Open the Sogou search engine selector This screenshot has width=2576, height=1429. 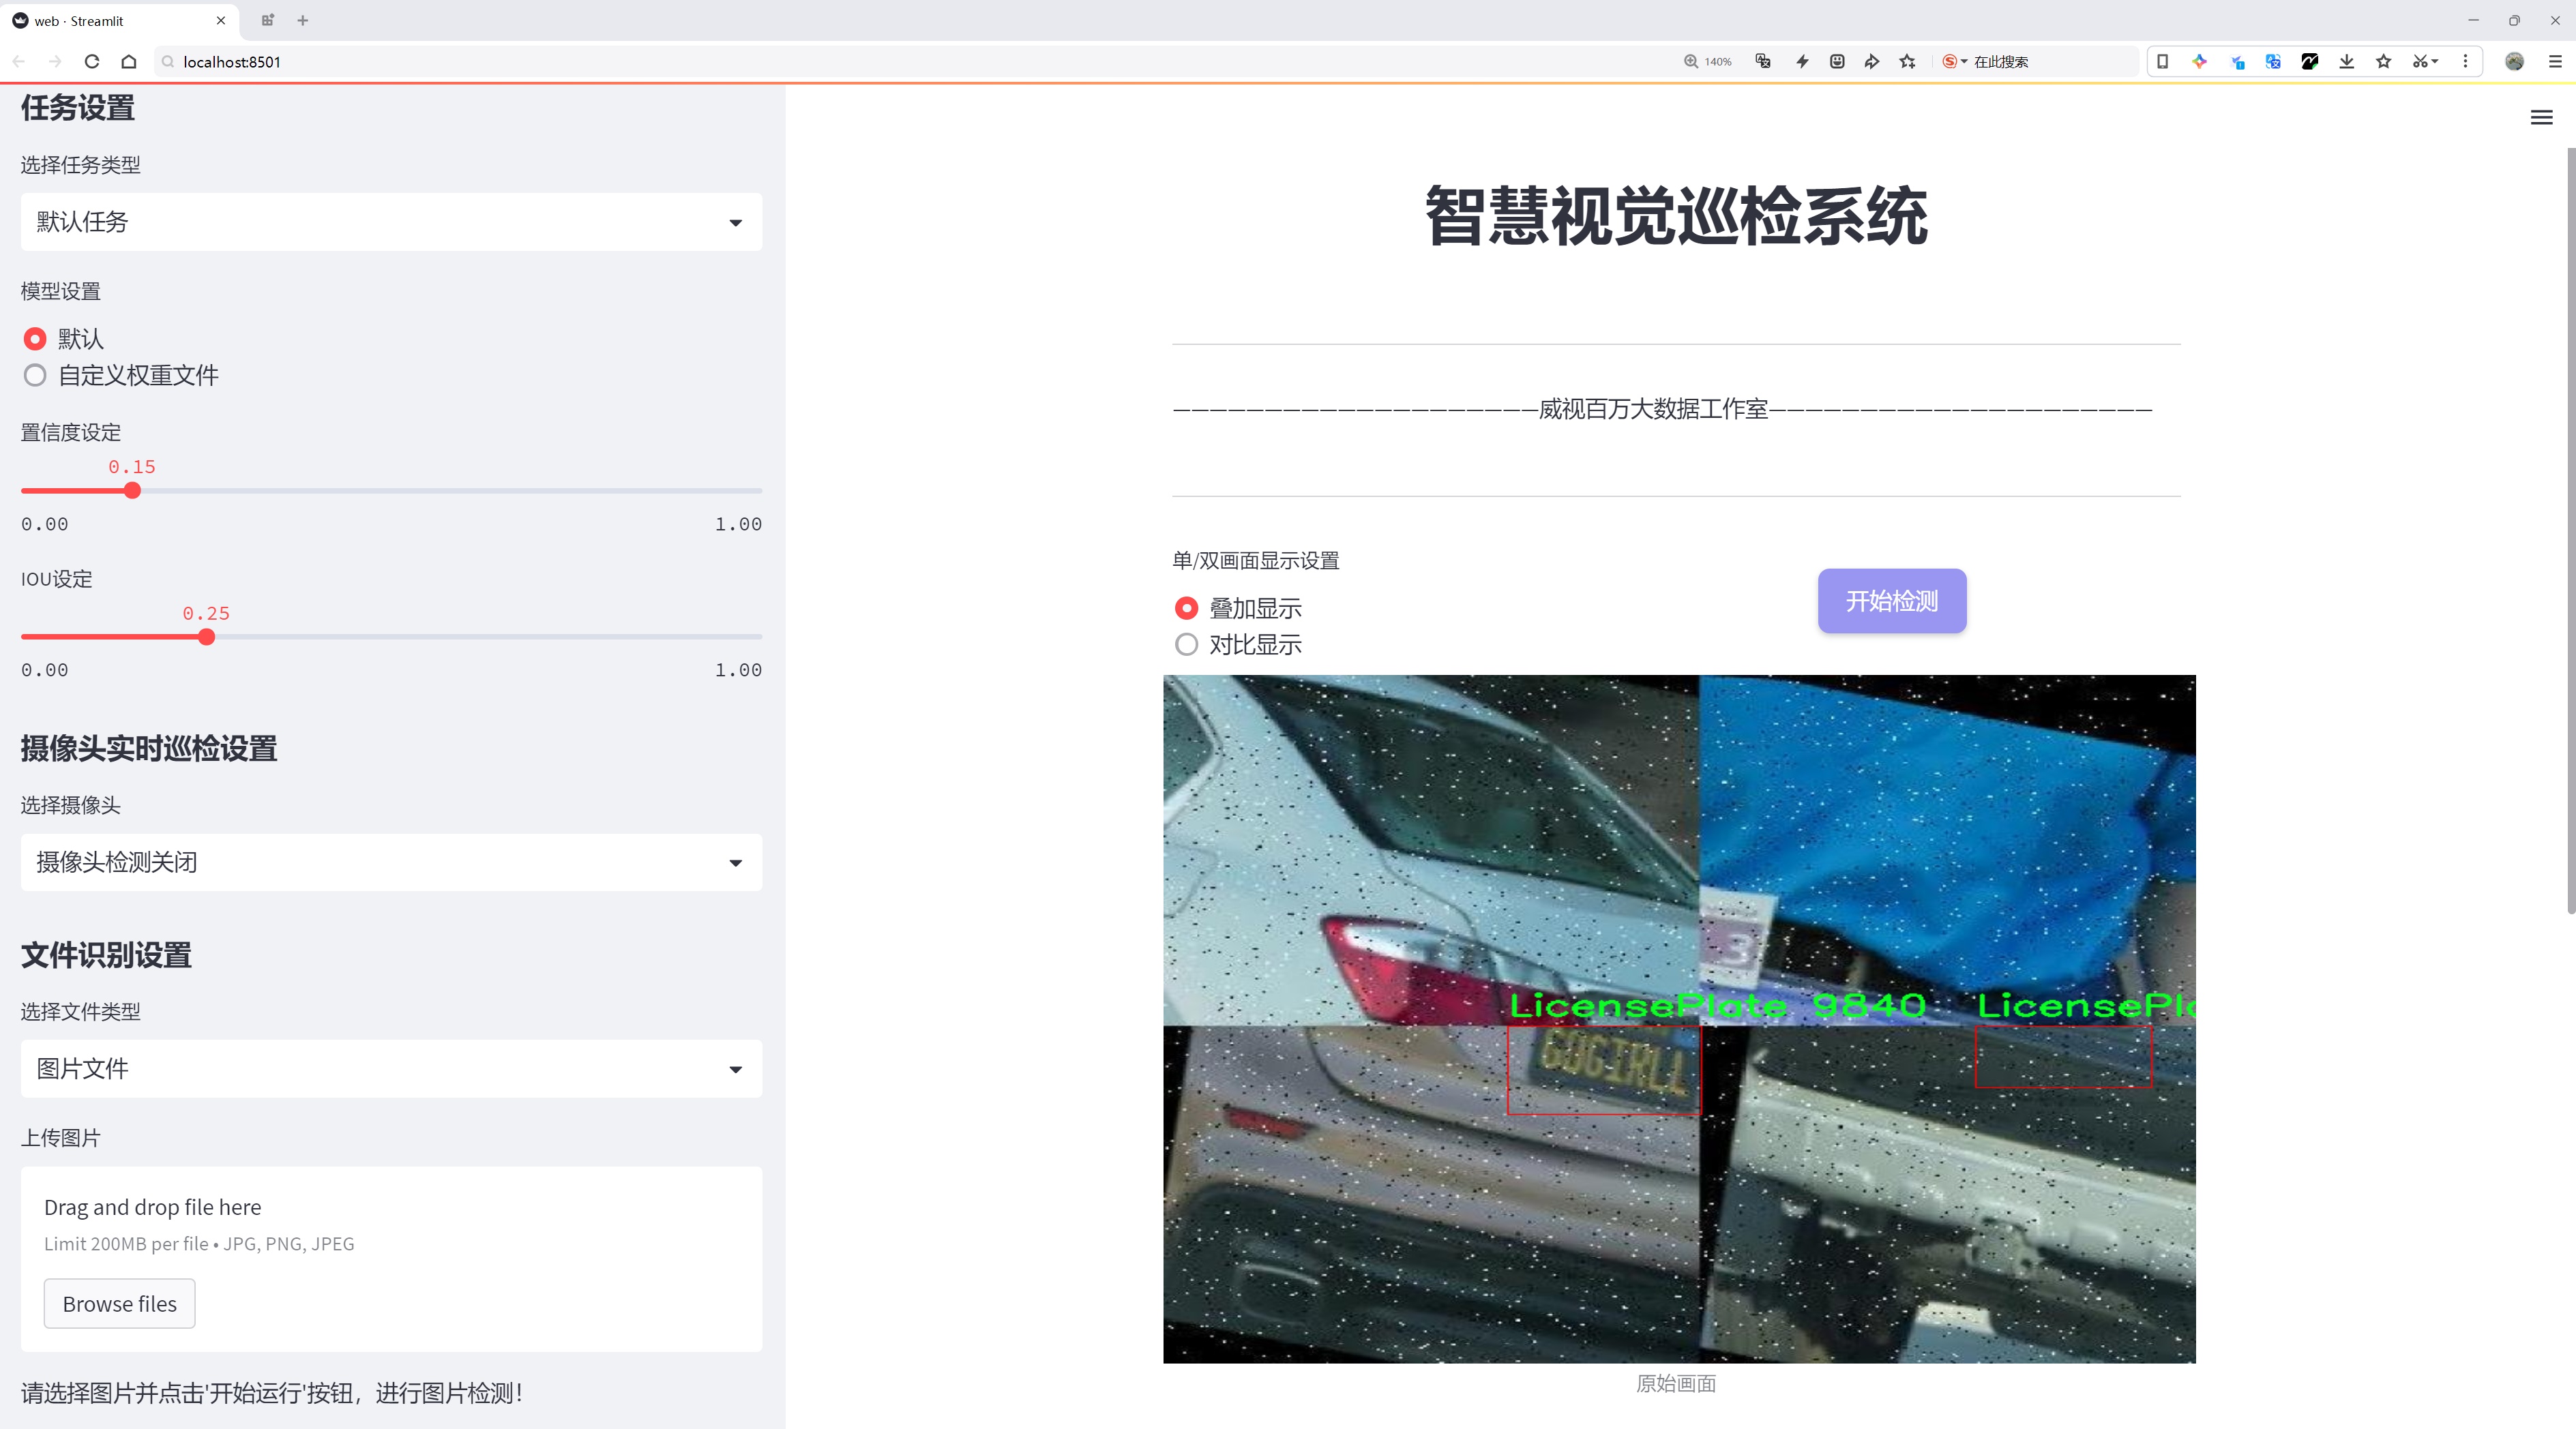[x=1954, y=62]
